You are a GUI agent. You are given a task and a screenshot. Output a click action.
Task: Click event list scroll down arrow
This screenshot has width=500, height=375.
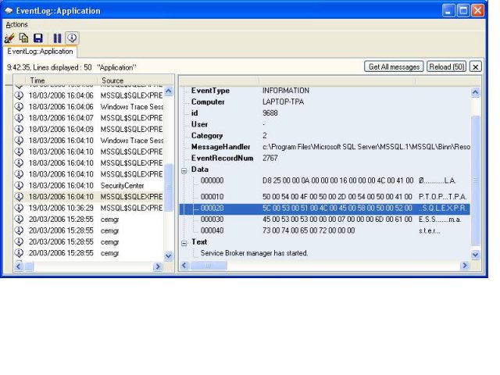click(x=169, y=255)
